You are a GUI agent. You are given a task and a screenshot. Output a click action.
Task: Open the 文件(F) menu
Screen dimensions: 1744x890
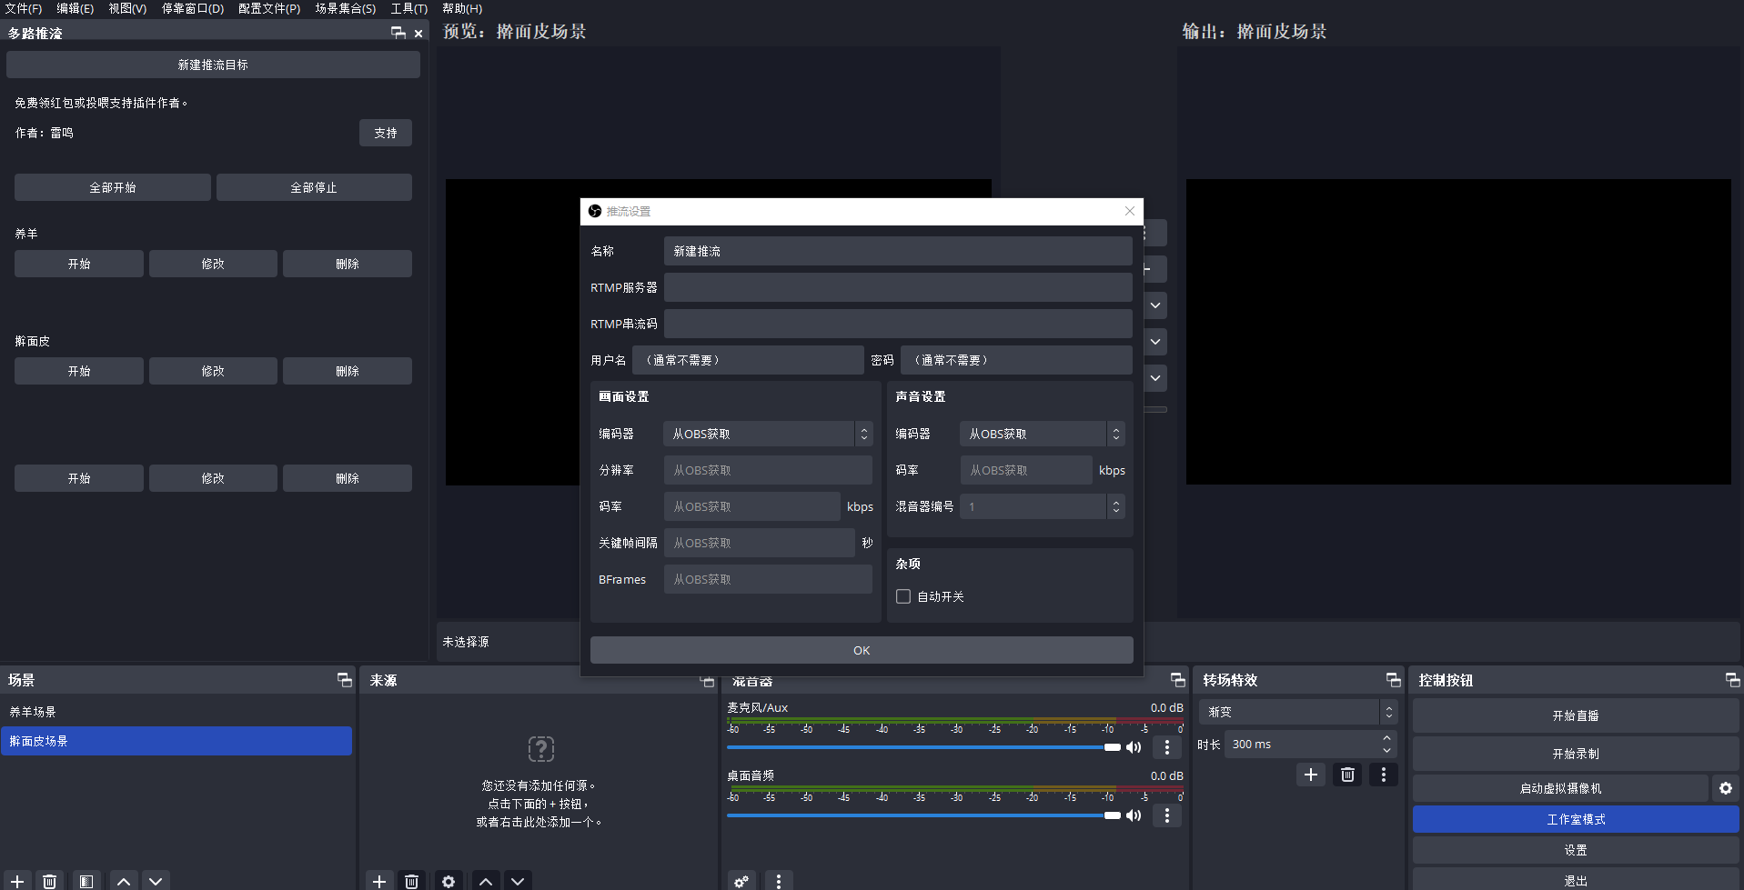point(24,8)
